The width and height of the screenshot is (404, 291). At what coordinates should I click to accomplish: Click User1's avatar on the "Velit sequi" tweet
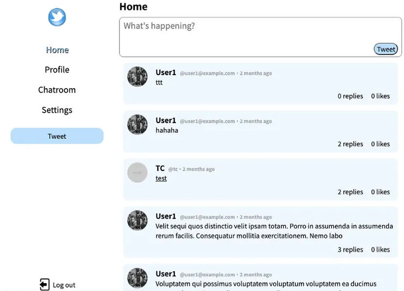click(x=138, y=221)
